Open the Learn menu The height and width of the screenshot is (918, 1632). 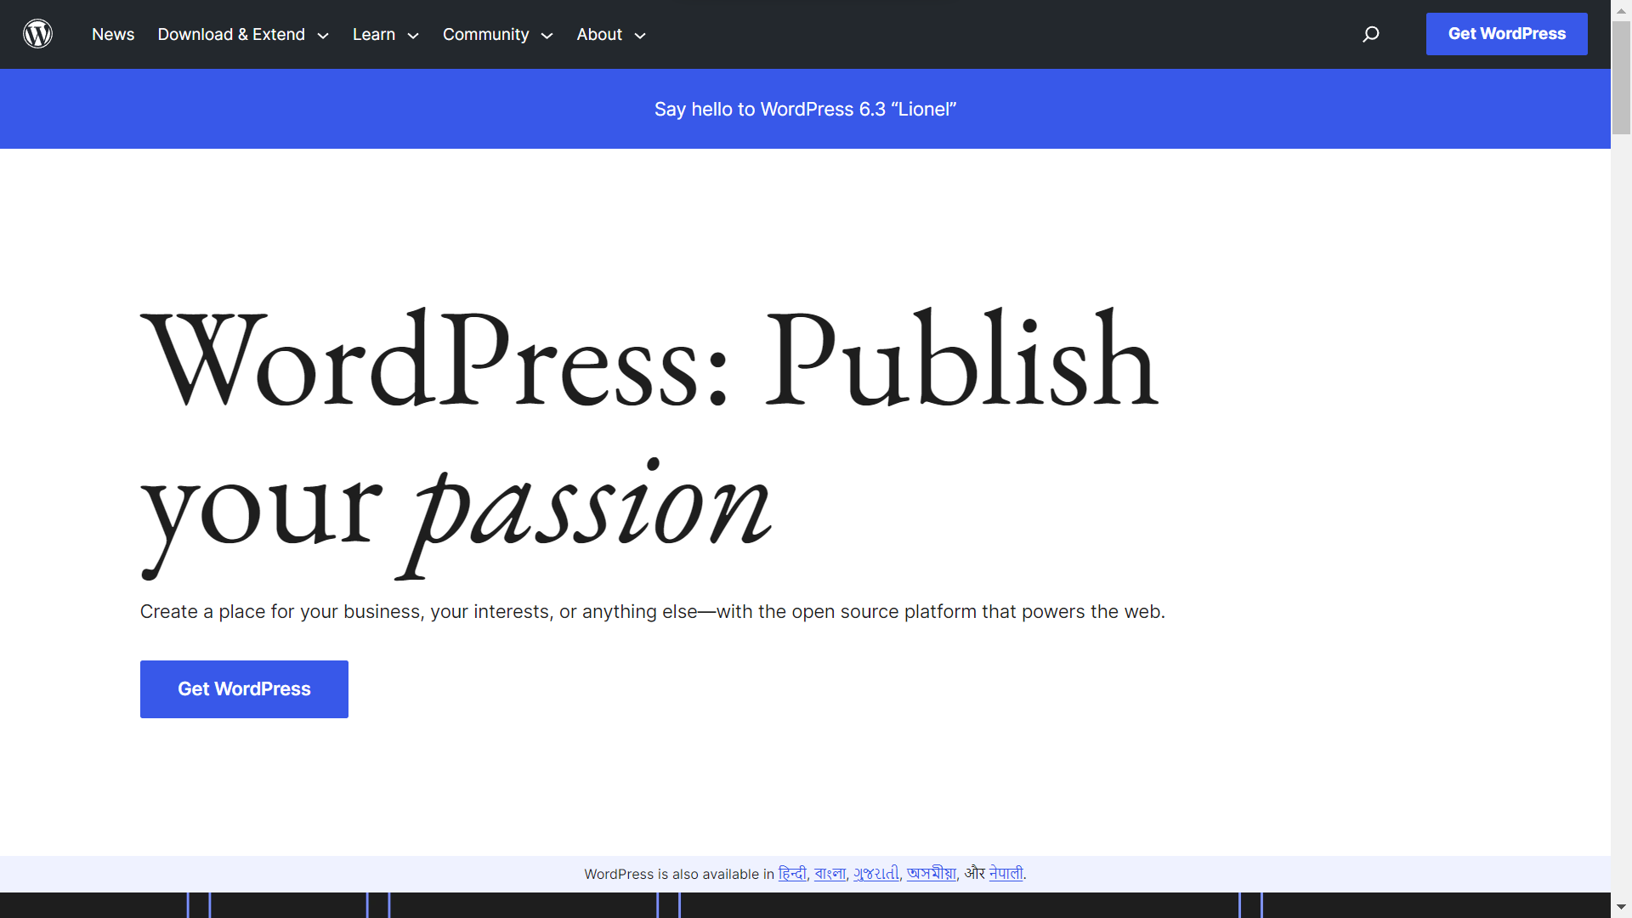click(x=374, y=34)
